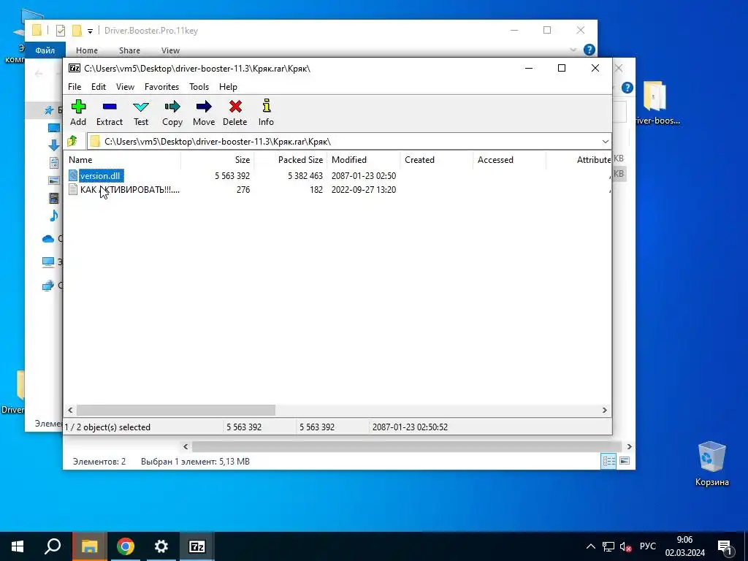Click the 7-Zip horizontal scrollbar thumb
Viewport: 748px width, 561px height.
(x=176, y=410)
